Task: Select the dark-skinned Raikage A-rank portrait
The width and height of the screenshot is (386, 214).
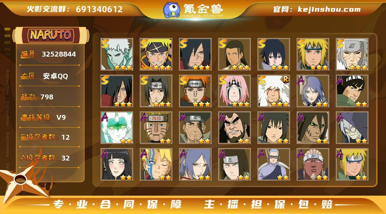Action: coord(313,164)
